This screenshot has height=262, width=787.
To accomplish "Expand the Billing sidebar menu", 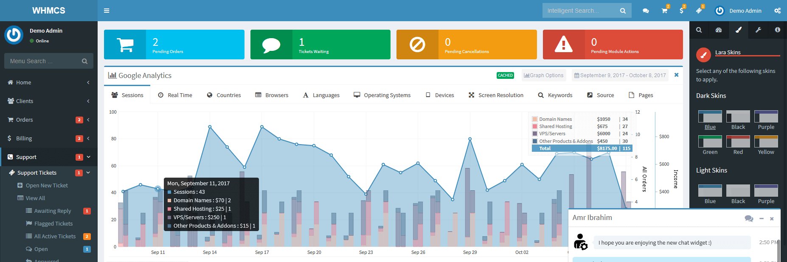I will coord(49,138).
